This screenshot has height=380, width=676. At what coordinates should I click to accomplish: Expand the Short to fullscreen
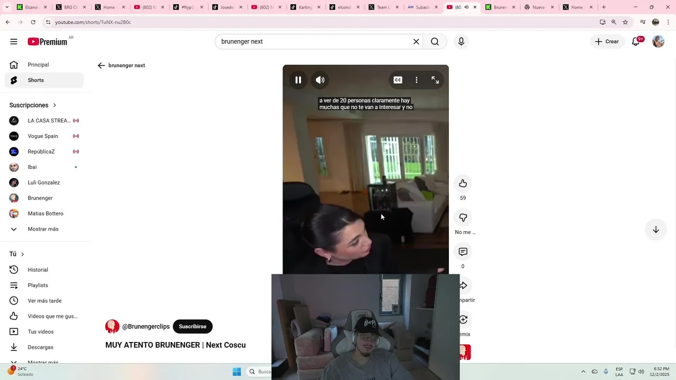pos(435,80)
